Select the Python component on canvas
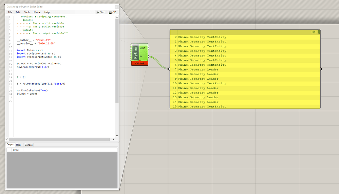 tap(135, 52)
